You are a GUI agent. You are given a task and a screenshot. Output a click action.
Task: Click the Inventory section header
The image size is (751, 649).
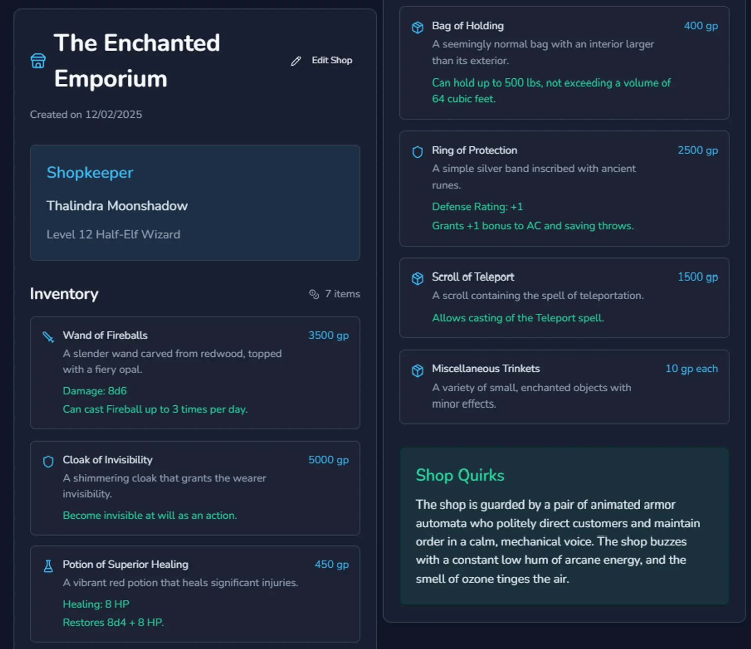[x=64, y=294]
